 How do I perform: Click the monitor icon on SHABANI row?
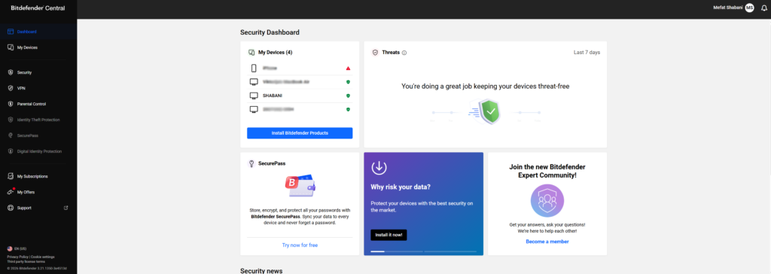click(254, 96)
